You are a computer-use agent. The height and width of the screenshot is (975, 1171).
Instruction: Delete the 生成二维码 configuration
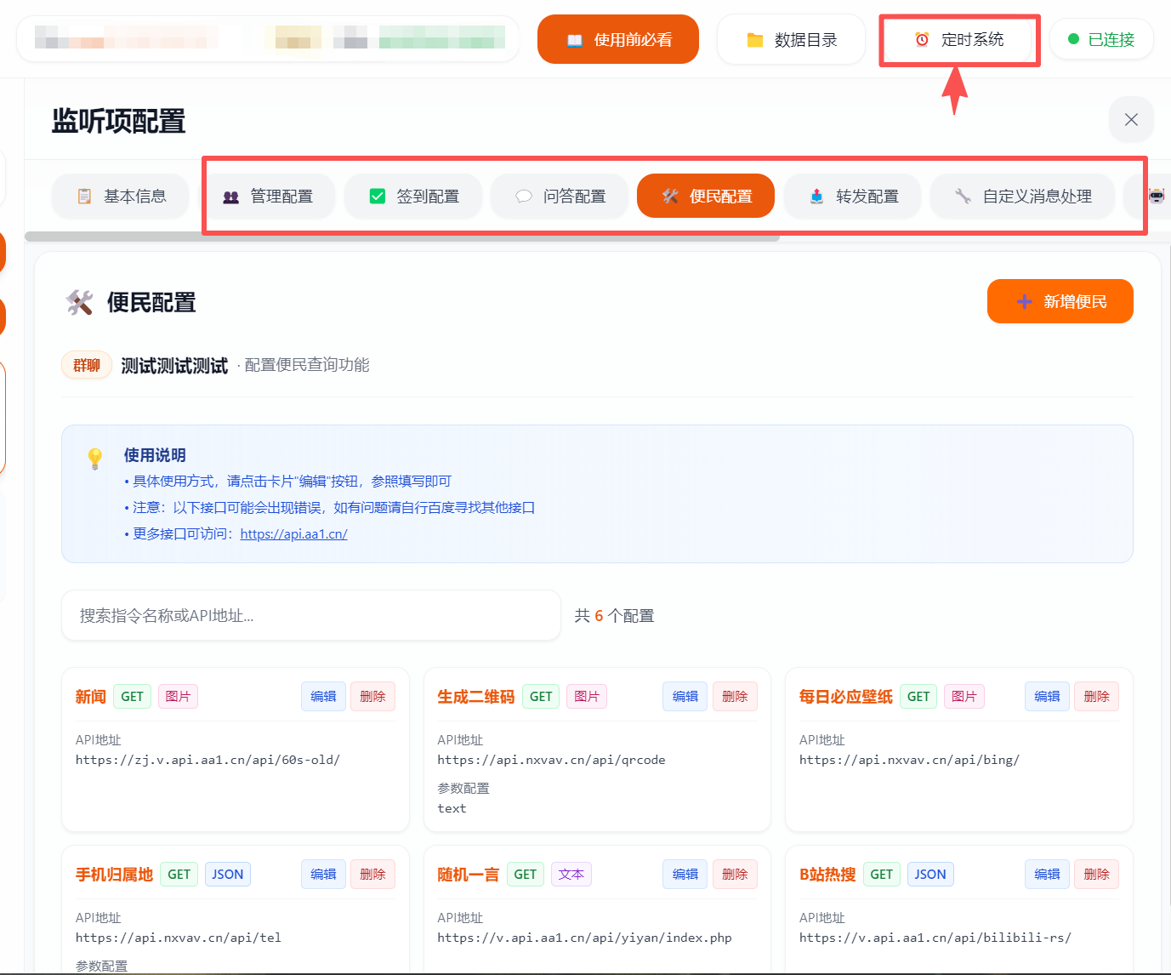point(735,696)
